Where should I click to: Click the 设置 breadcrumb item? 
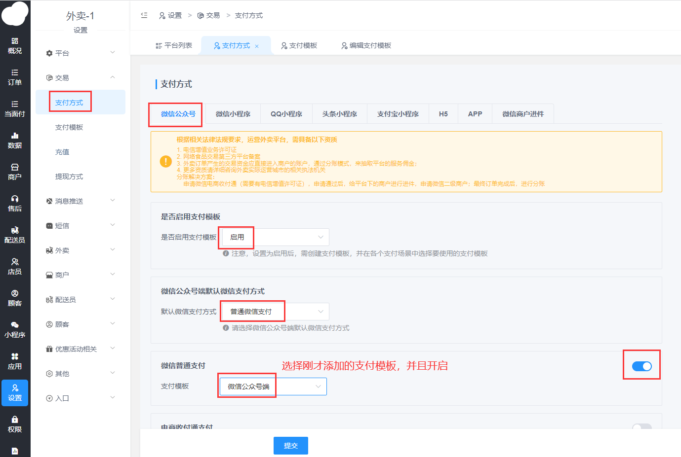point(170,15)
